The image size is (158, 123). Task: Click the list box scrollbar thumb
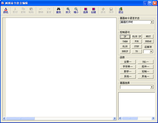(130, 118)
